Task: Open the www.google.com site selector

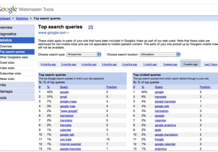Action: click(54, 33)
